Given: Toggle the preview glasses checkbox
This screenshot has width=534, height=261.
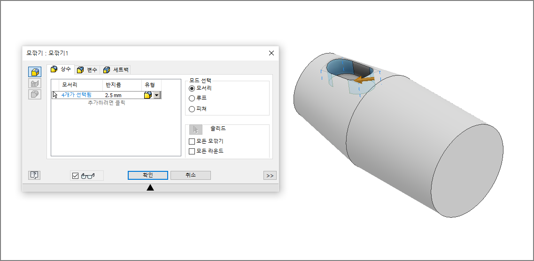Looking at the screenshot, I should pos(76,176).
